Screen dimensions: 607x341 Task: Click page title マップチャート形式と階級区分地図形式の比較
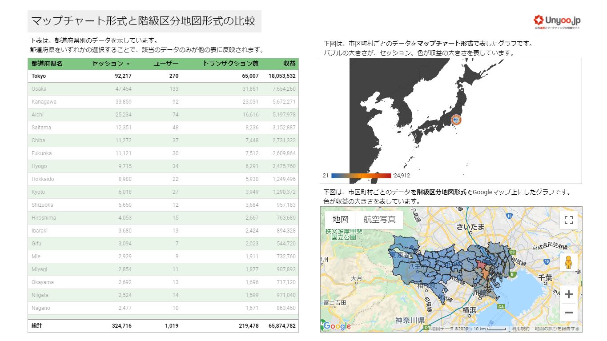(x=144, y=21)
